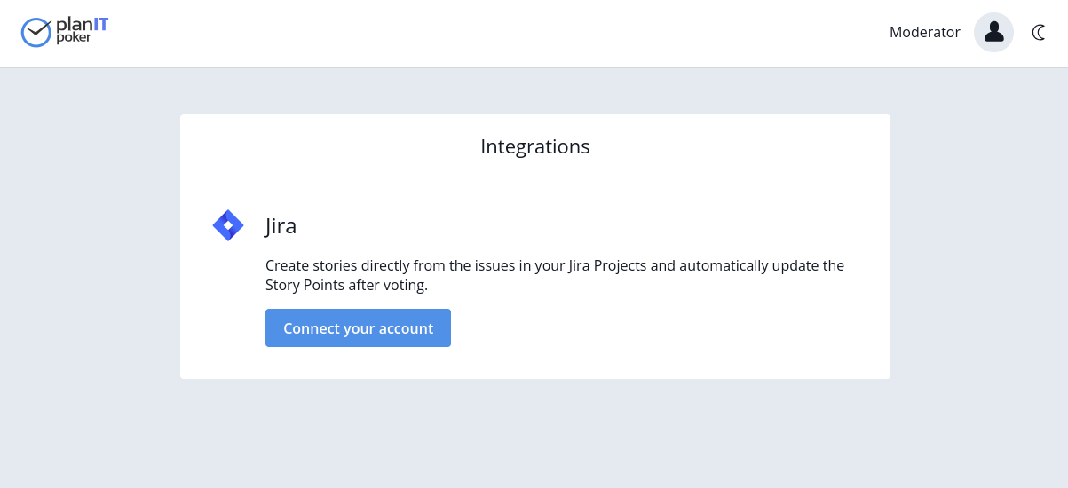The width and height of the screenshot is (1068, 488).
Task: Click the Moderator username label
Action: [x=924, y=33]
